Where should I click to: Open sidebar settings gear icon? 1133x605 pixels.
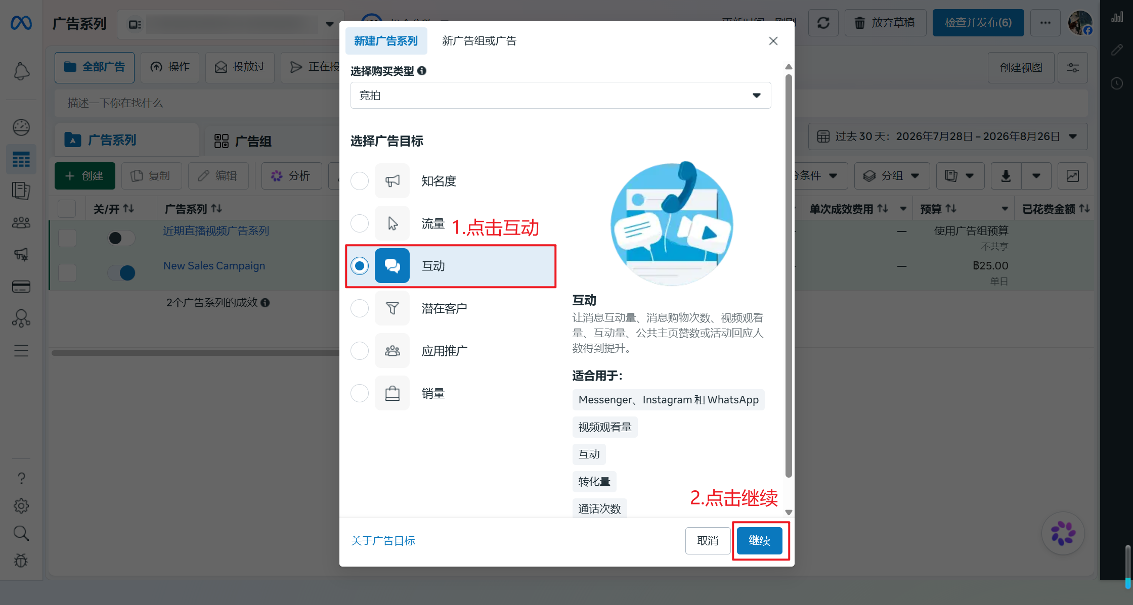[21, 505]
